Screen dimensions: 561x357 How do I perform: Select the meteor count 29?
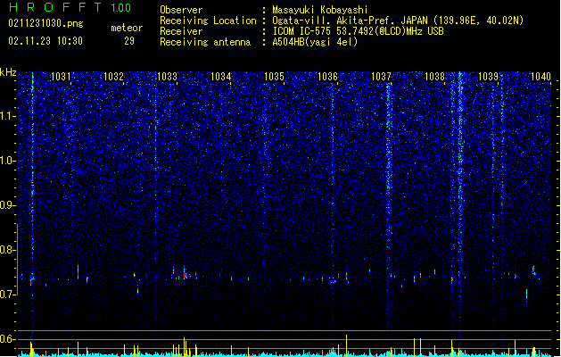click(x=129, y=41)
